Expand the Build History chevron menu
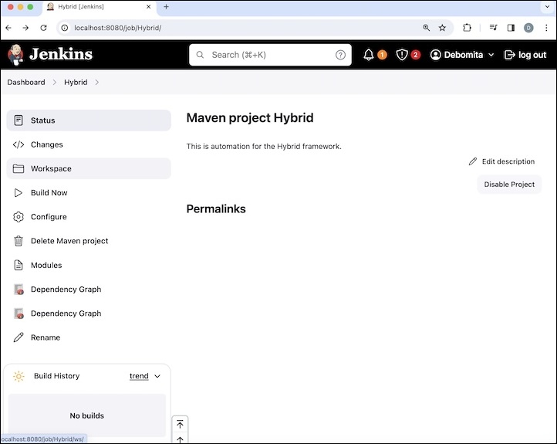This screenshot has height=444, width=557. coord(157,376)
